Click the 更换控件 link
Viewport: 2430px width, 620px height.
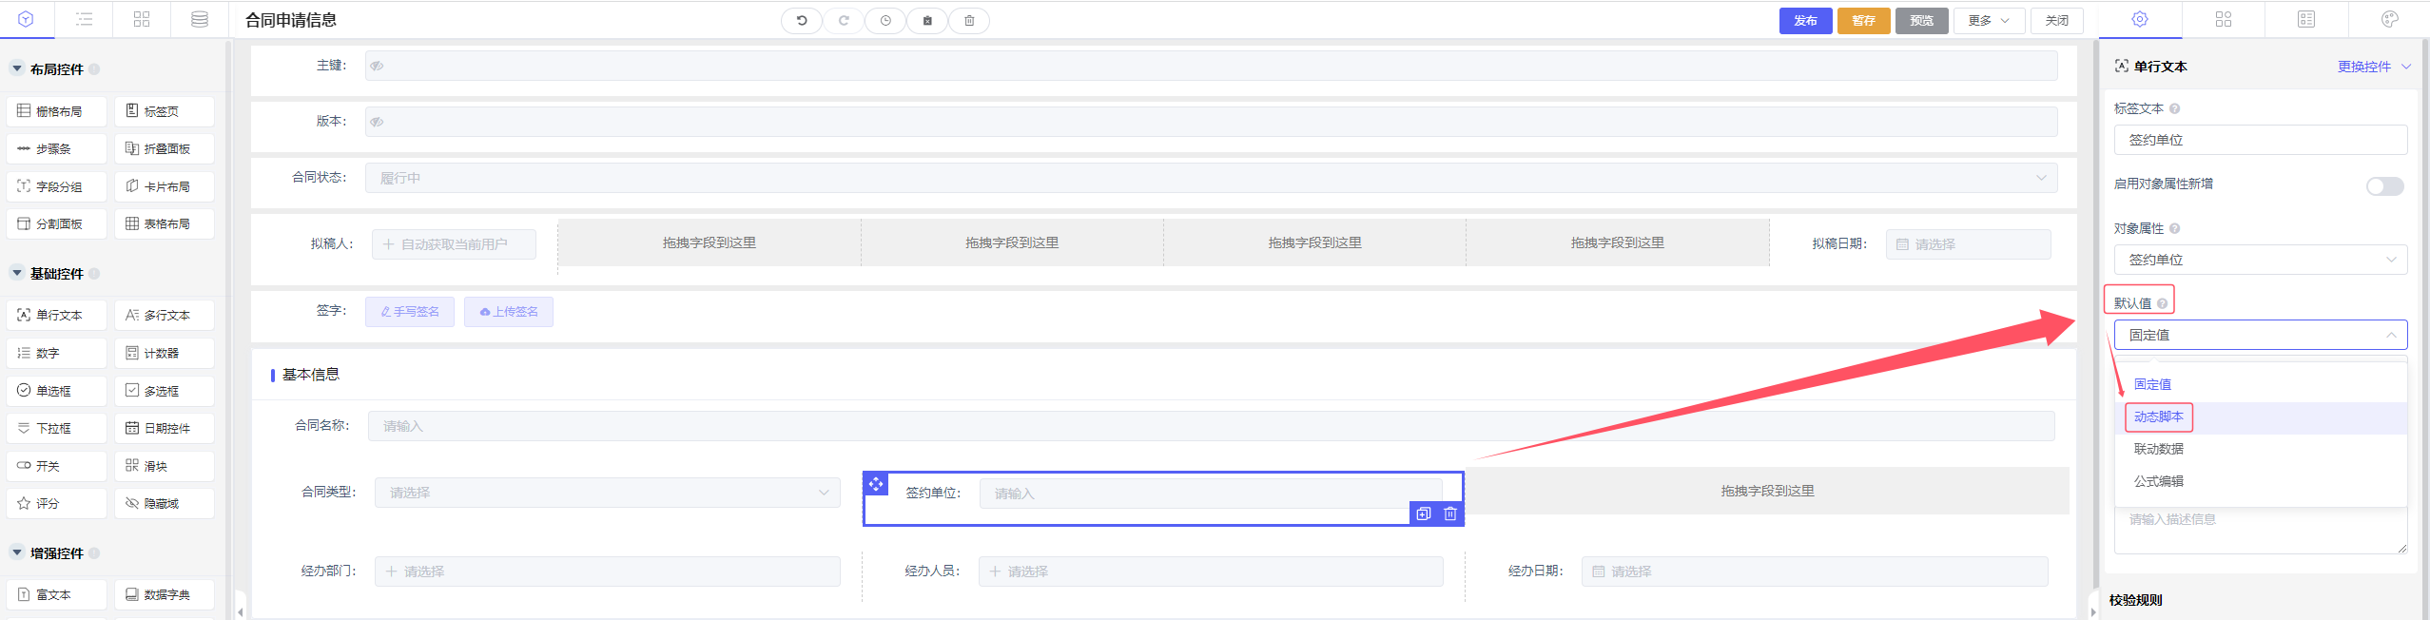2363,67
